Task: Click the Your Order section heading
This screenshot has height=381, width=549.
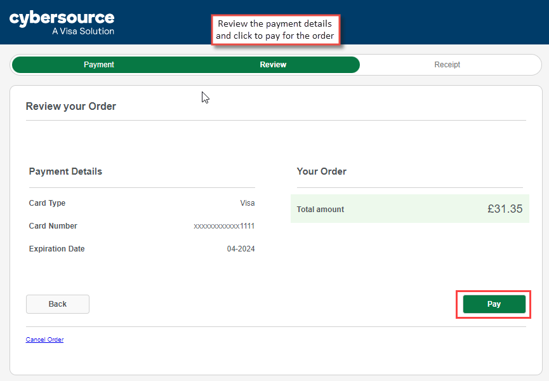Action: pyautogui.click(x=321, y=171)
